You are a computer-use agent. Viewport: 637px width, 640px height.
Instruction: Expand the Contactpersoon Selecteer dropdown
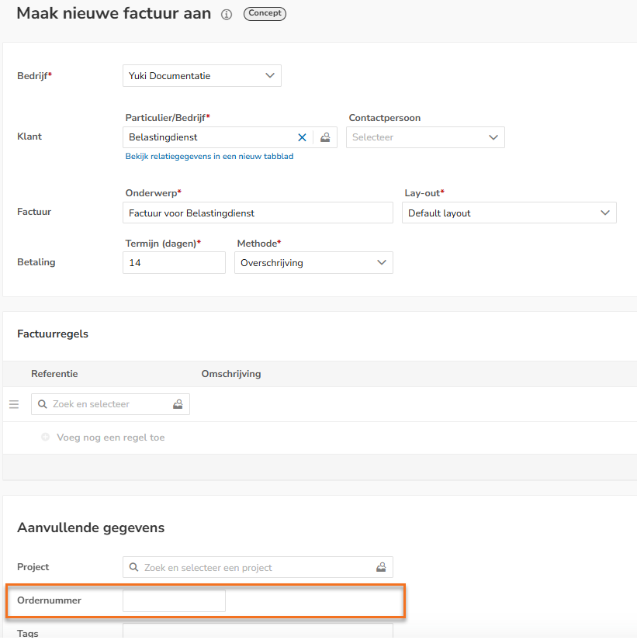pos(425,137)
